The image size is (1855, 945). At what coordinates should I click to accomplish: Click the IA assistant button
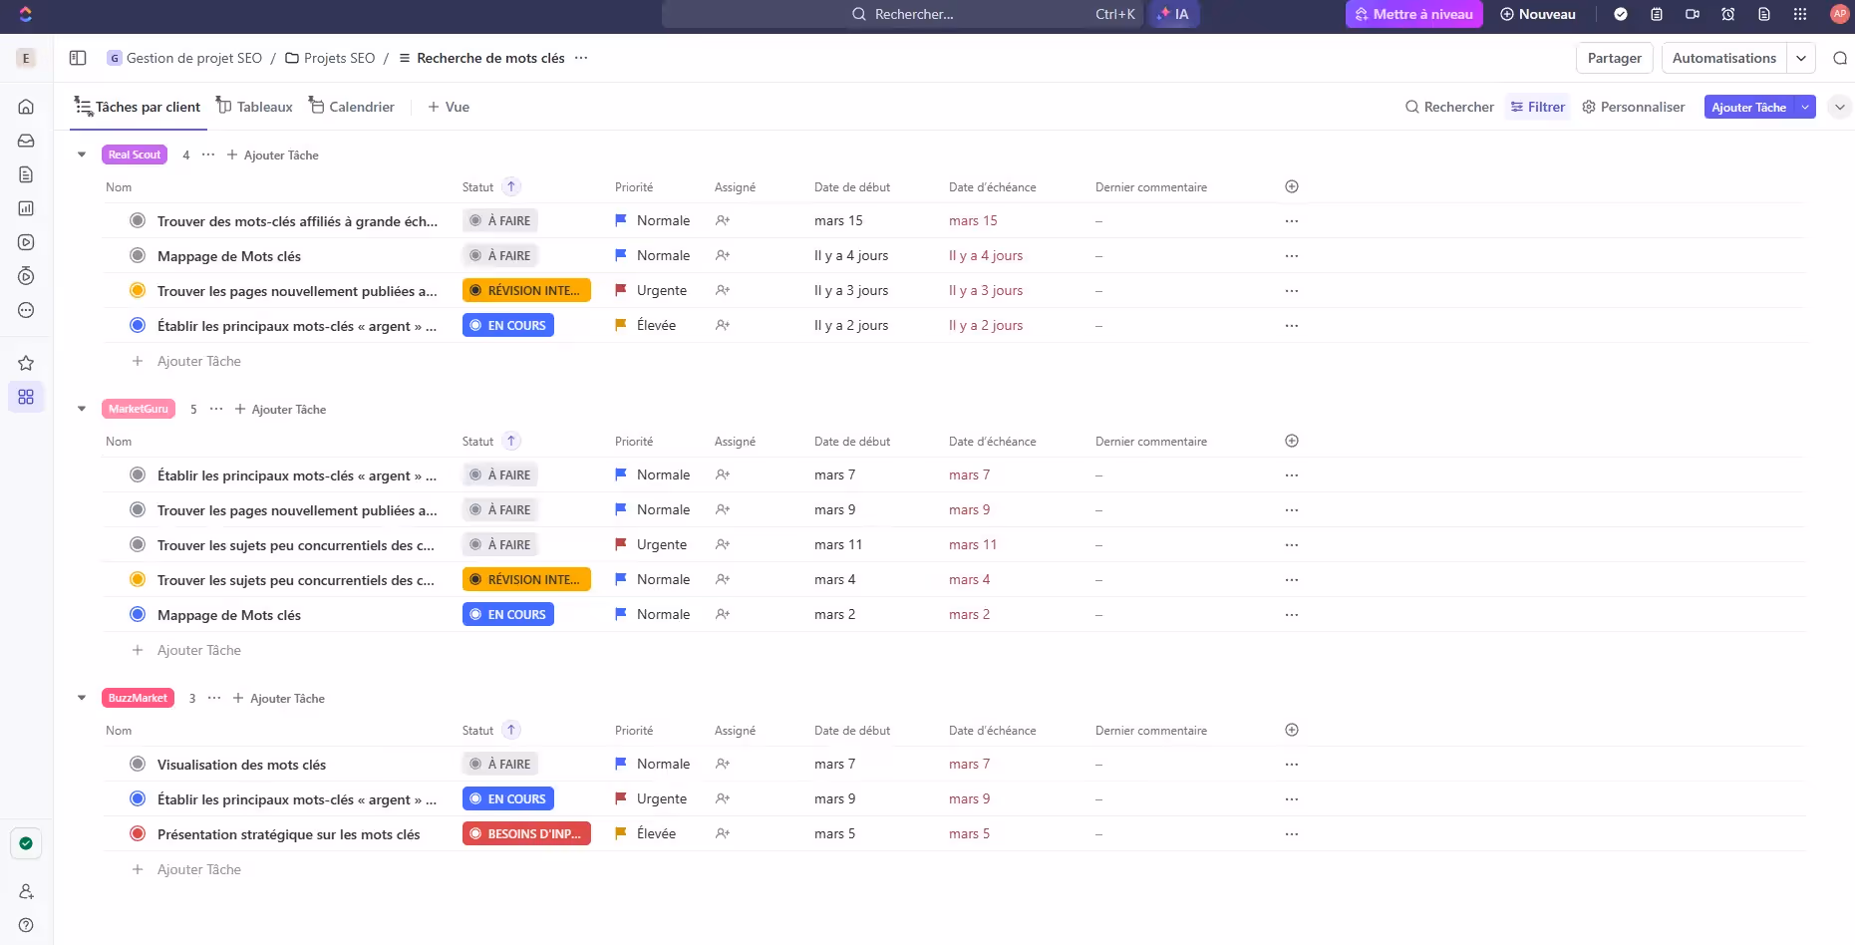1173,14
